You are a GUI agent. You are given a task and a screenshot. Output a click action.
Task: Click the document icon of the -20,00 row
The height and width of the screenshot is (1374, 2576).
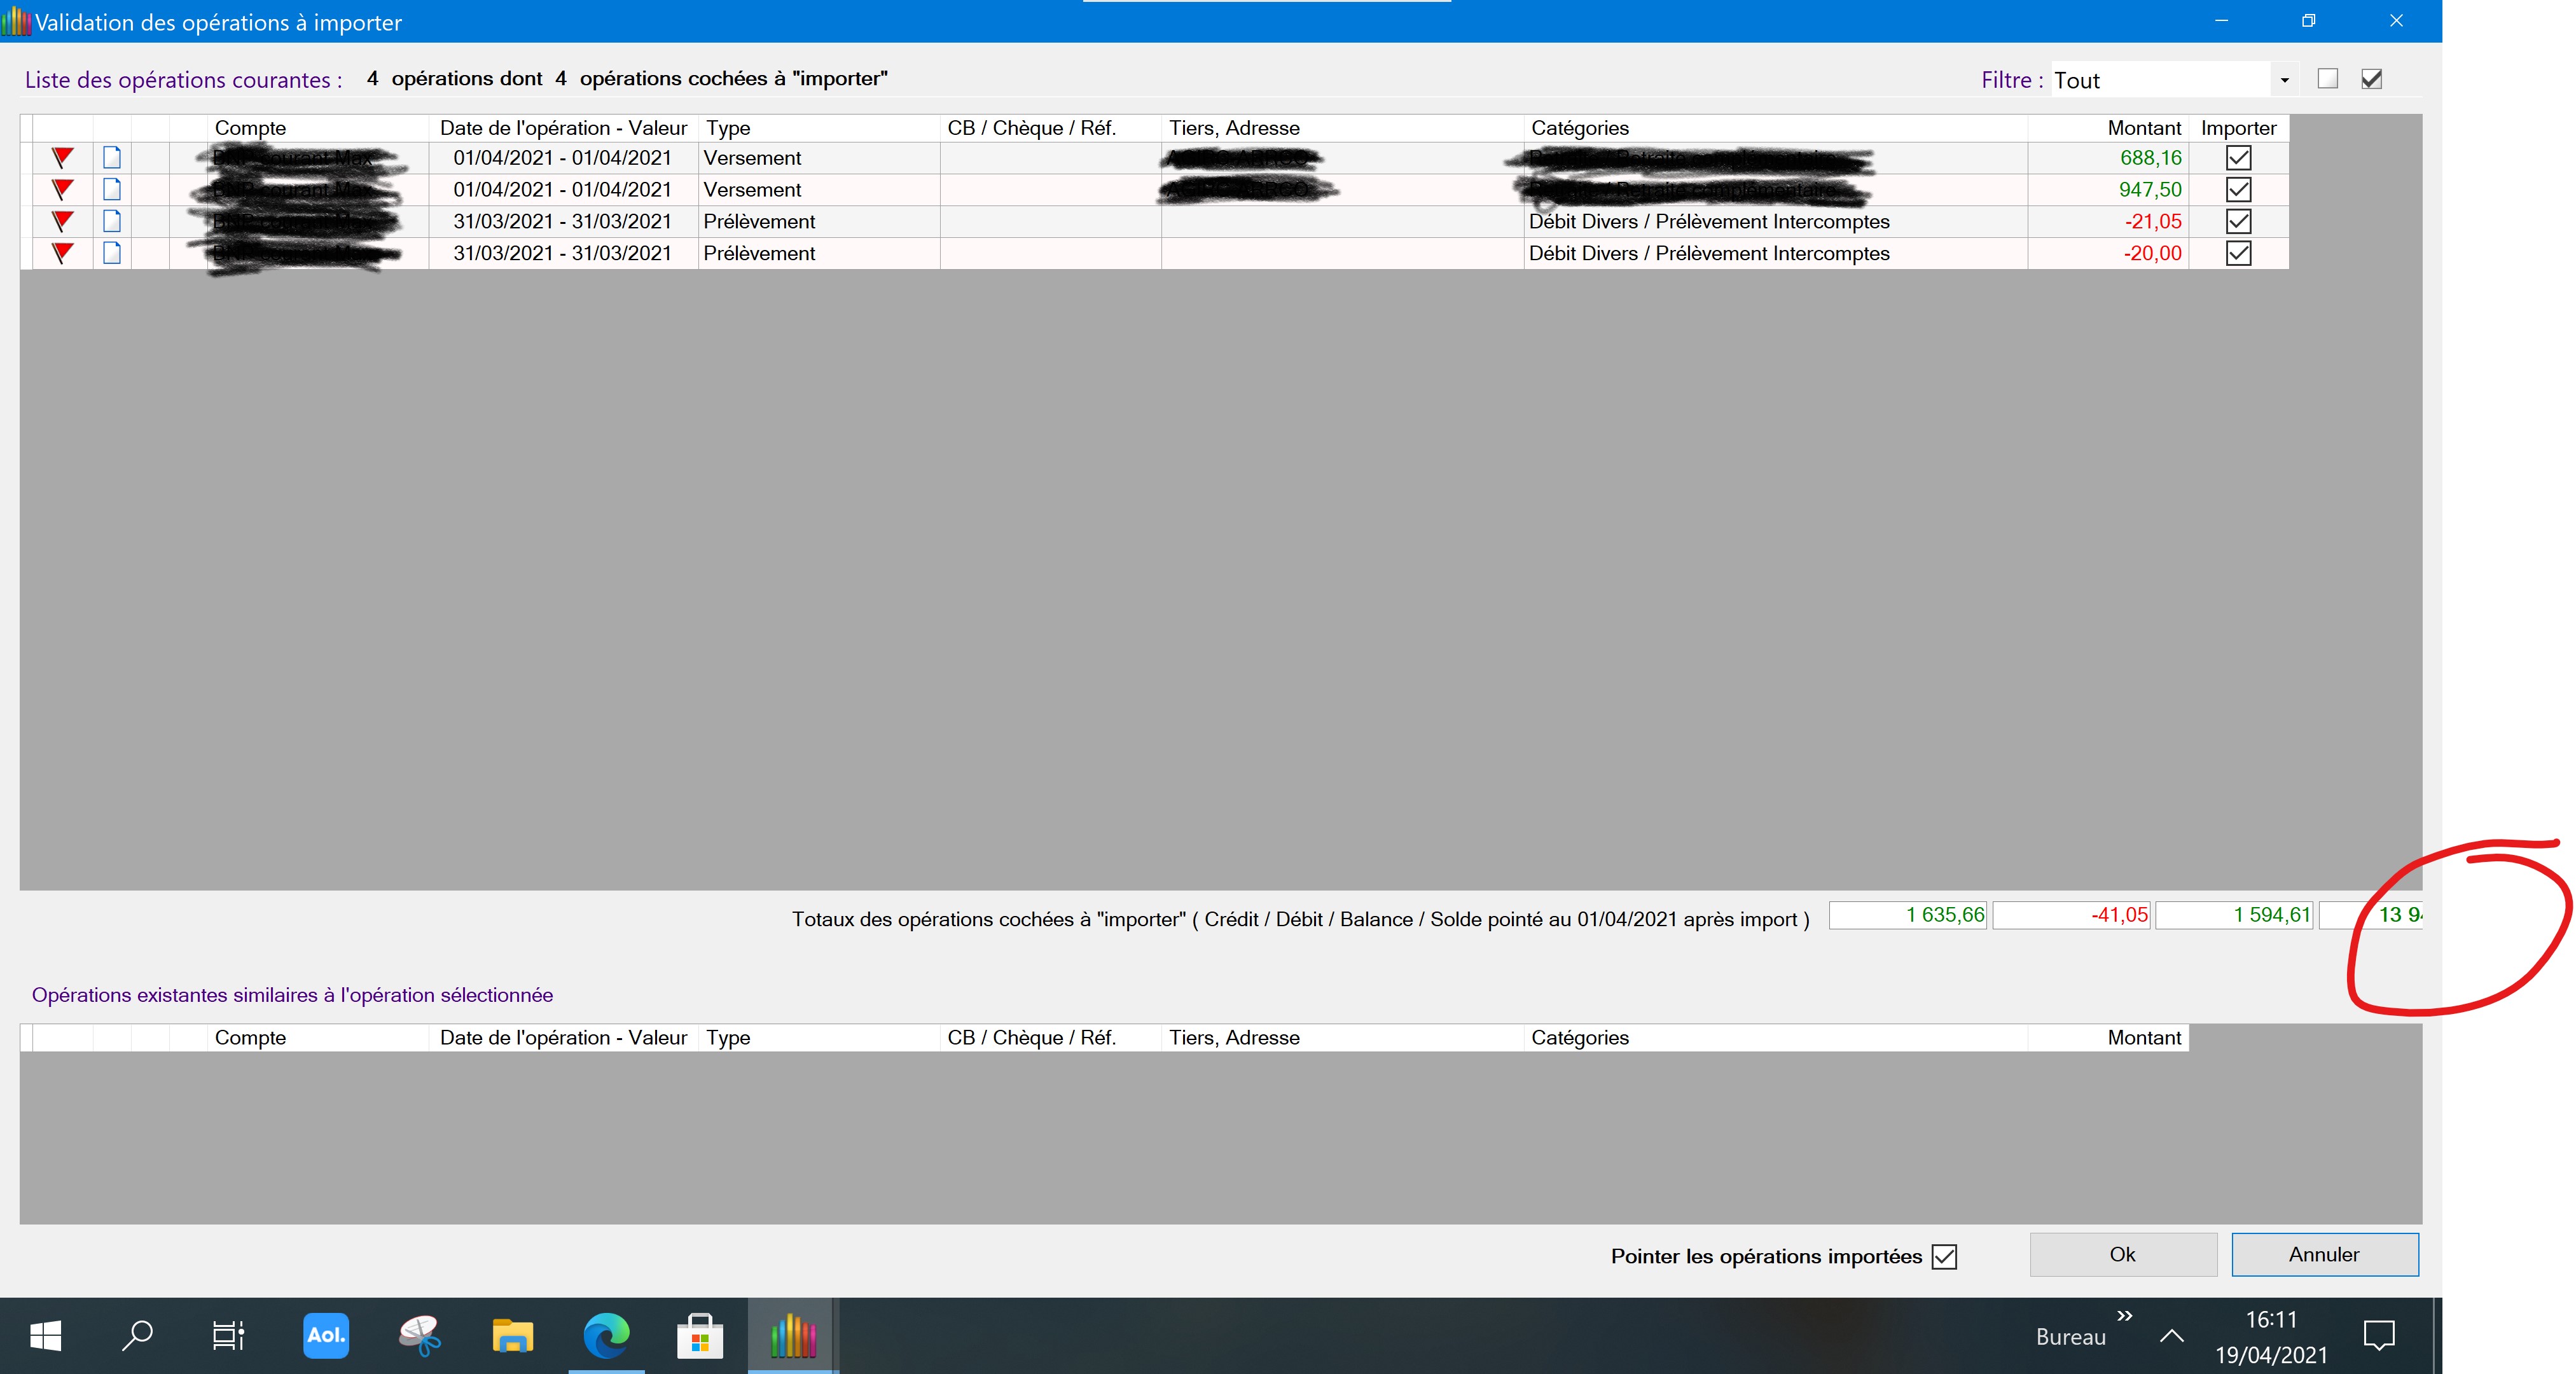112,253
